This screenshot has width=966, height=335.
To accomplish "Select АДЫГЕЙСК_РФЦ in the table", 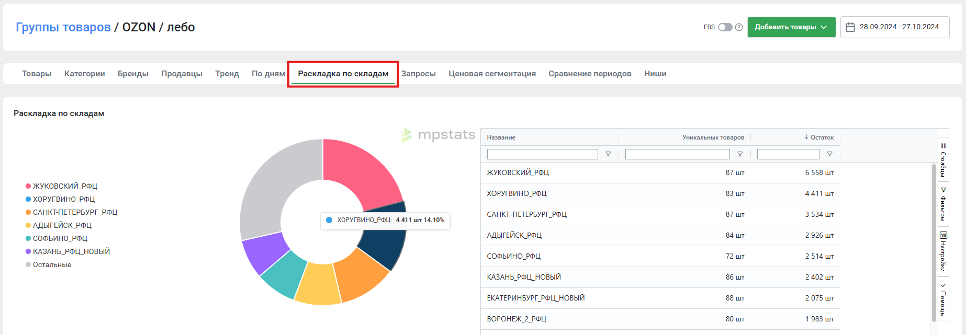I will point(514,235).
